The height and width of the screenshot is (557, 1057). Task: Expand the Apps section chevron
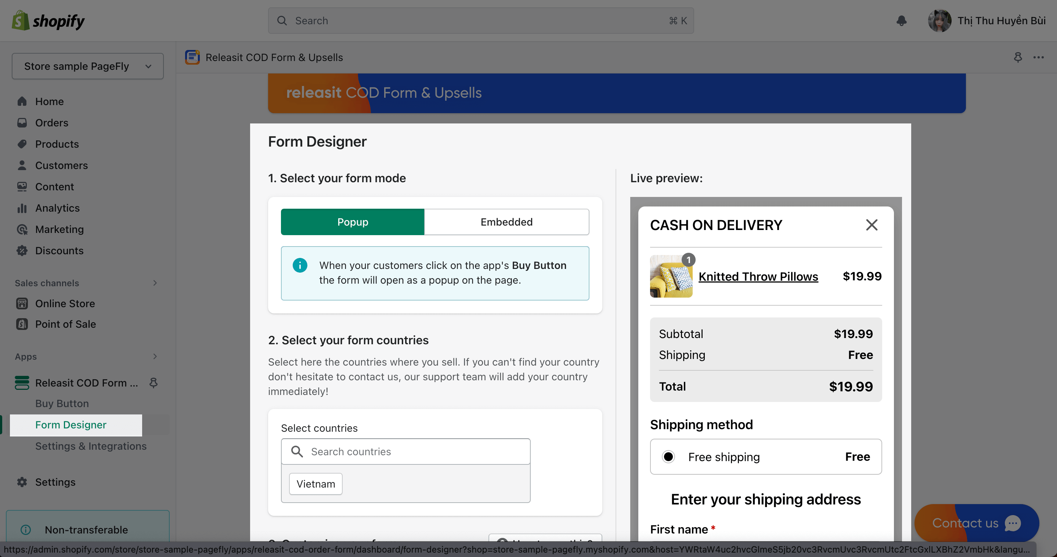(x=155, y=356)
